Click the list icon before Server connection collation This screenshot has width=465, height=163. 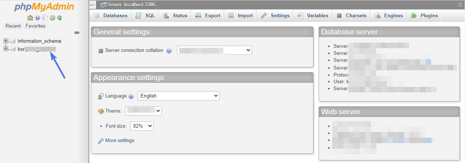101,51
